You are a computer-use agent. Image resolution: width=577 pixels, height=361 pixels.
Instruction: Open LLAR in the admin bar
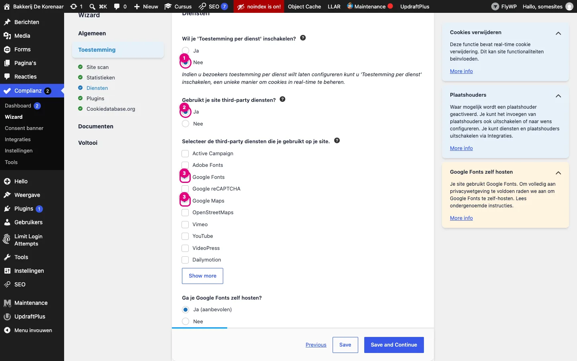[x=334, y=6]
